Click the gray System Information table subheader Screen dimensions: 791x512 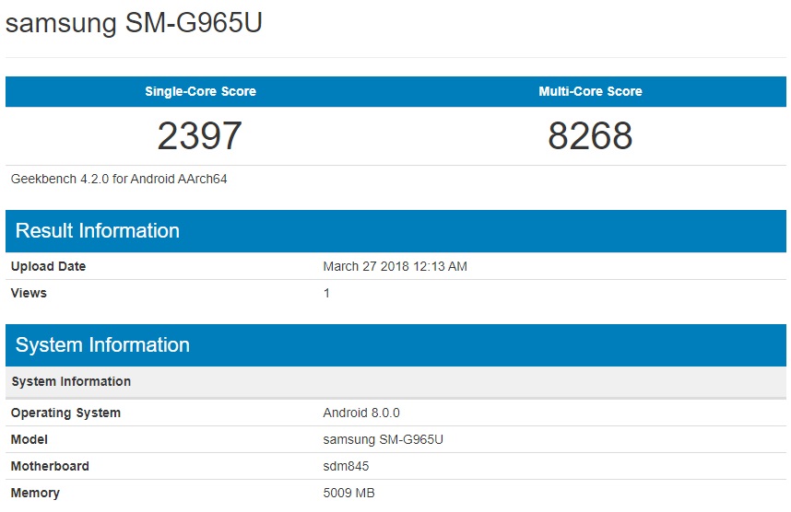point(71,381)
